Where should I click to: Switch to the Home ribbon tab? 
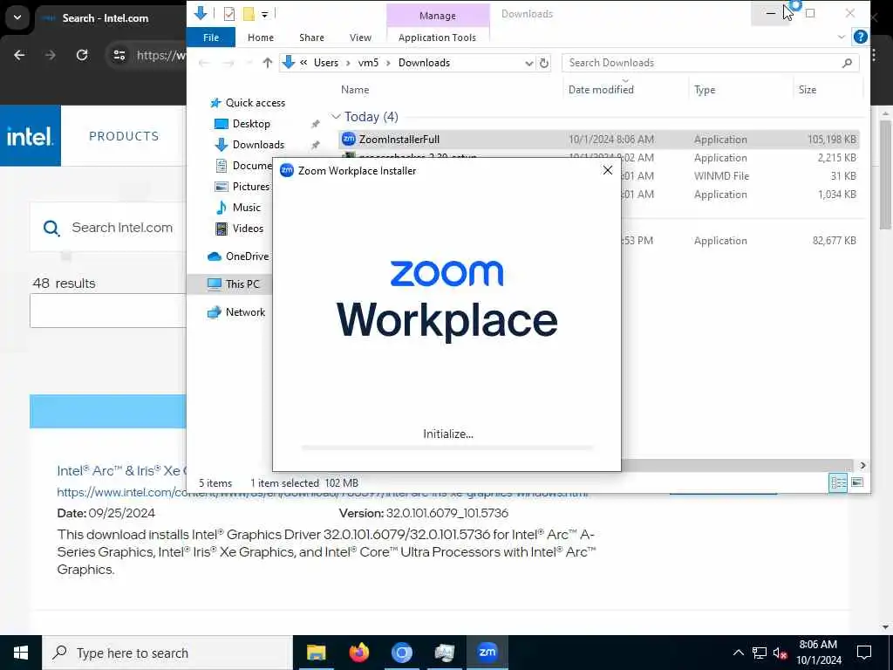click(x=260, y=38)
